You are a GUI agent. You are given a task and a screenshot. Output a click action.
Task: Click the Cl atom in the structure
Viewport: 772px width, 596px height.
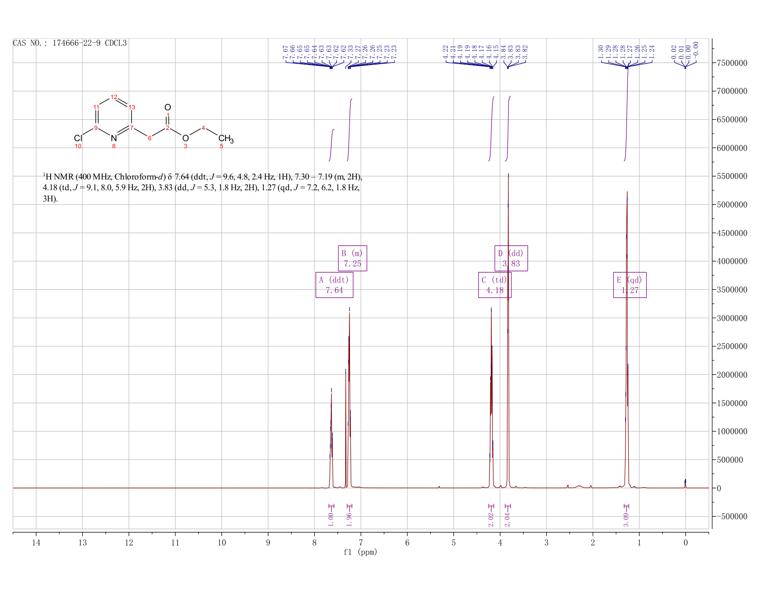click(x=78, y=138)
